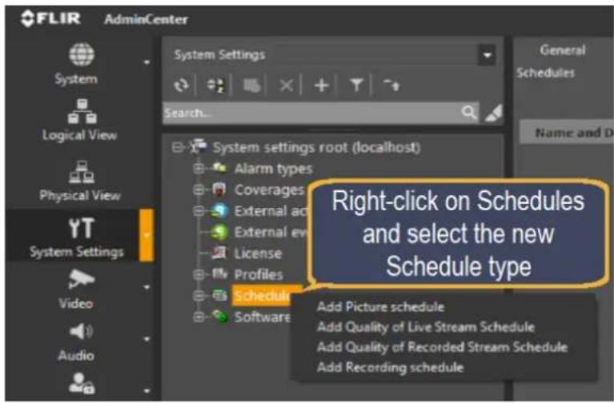The image size is (614, 403).
Task: Click the search magnifier icon
Action: (469, 113)
